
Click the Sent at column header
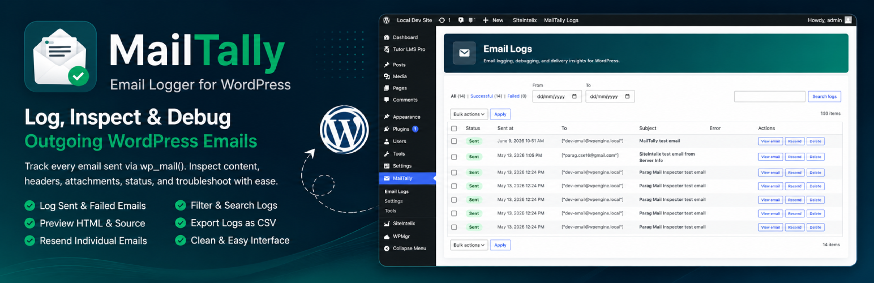pyautogui.click(x=505, y=128)
